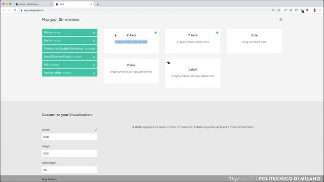This screenshot has height=182, width=324.
Task: Select the Movie string dimension chip
Action: click(70, 32)
